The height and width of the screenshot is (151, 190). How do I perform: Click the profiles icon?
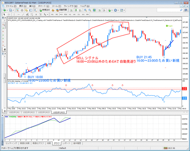pos(10,10)
